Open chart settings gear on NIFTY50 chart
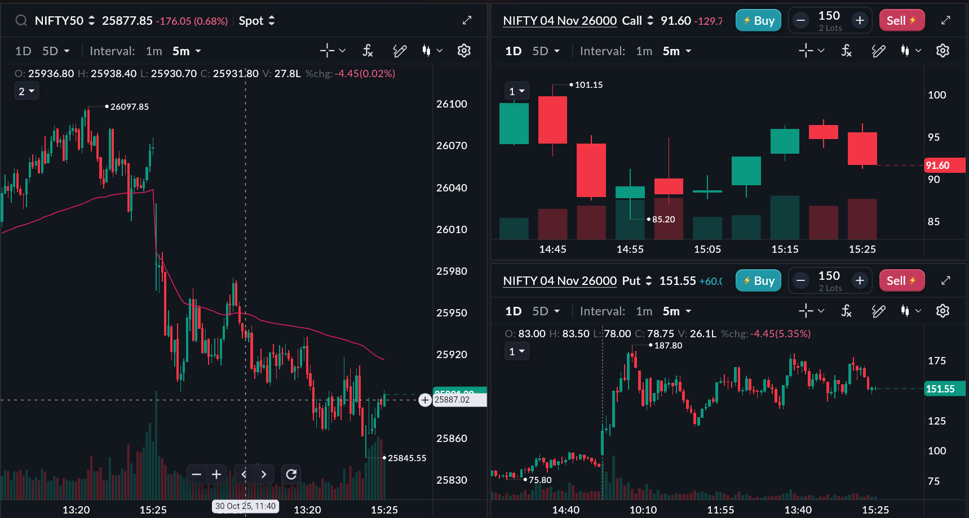Screen dimensions: 969x518 pyautogui.click(x=464, y=51)
